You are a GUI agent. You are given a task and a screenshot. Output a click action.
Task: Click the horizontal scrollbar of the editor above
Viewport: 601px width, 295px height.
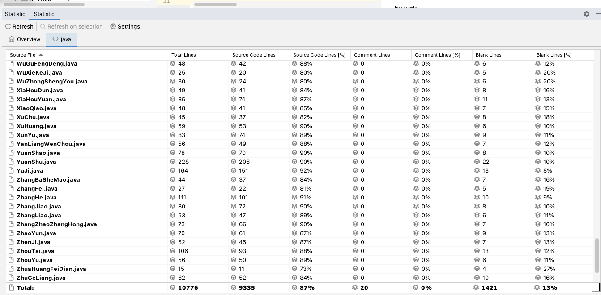pyautogui.click(x=215, y=4)
